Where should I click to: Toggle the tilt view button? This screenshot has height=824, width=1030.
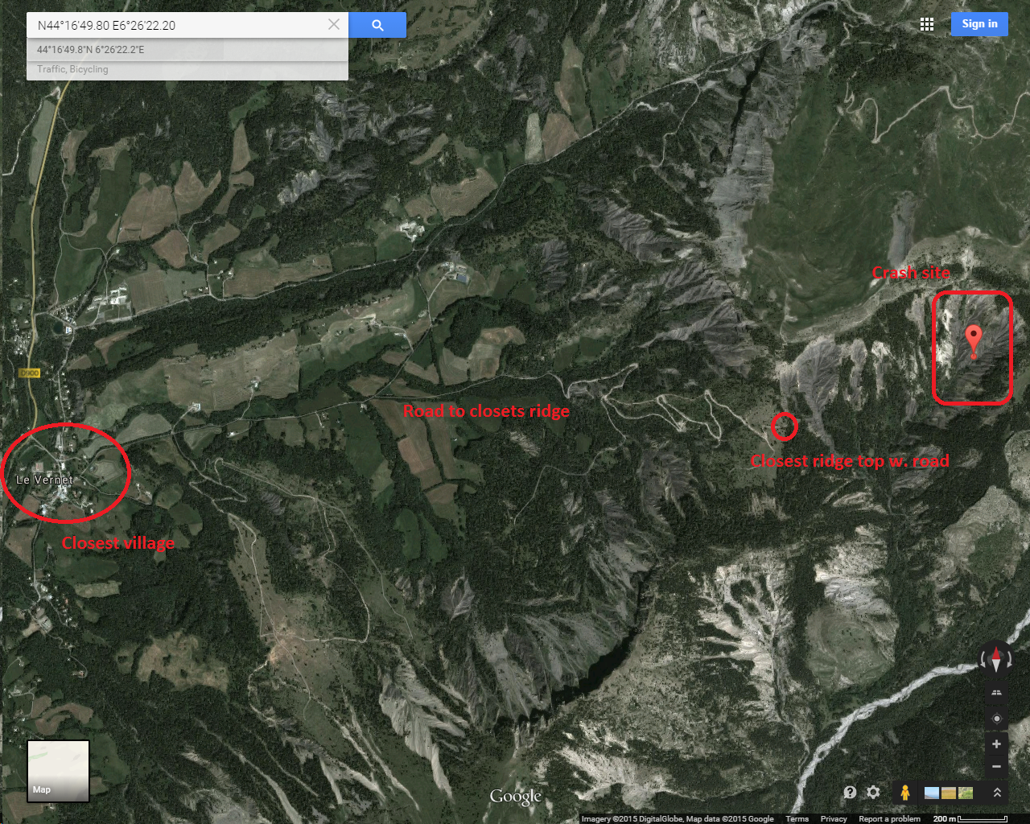pyautogui.click(x=996, y=692)
